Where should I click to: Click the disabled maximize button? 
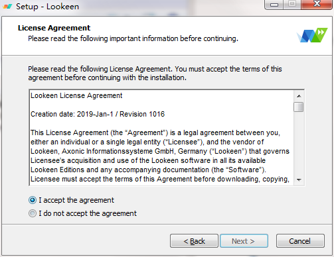coord(292,4)
